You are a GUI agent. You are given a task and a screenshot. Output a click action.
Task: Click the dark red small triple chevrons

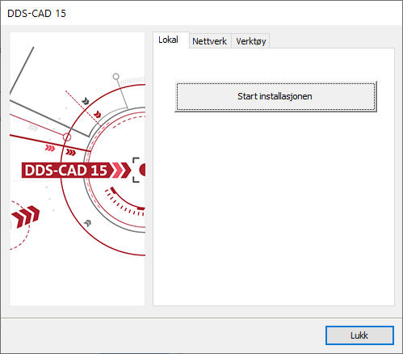click(71, 153)
